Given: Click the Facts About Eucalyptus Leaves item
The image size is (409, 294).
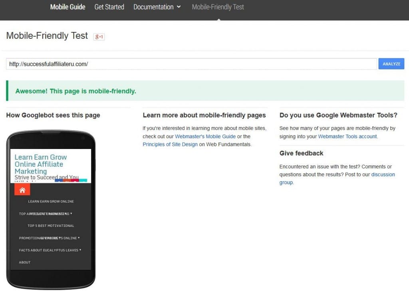Looking at the screenshot, I should [x=48, y=250].
